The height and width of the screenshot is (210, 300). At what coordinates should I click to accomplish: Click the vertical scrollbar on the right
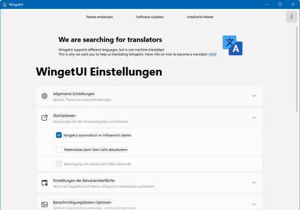pos(297,70)
